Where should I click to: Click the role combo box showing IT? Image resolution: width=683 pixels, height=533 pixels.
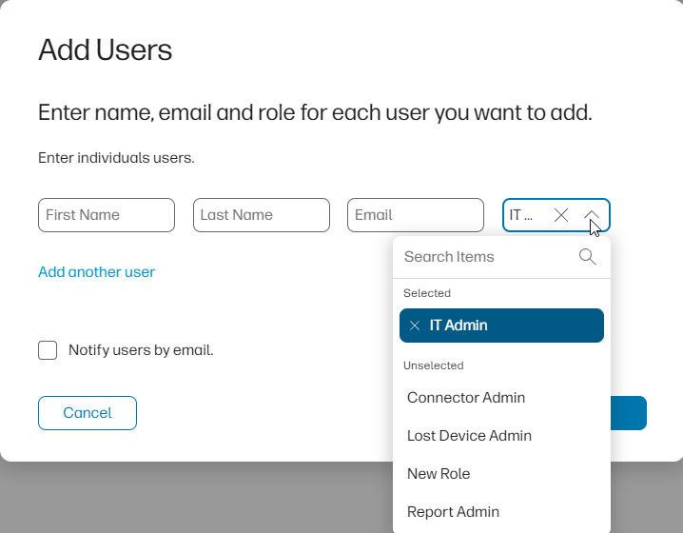pos(523,215)
